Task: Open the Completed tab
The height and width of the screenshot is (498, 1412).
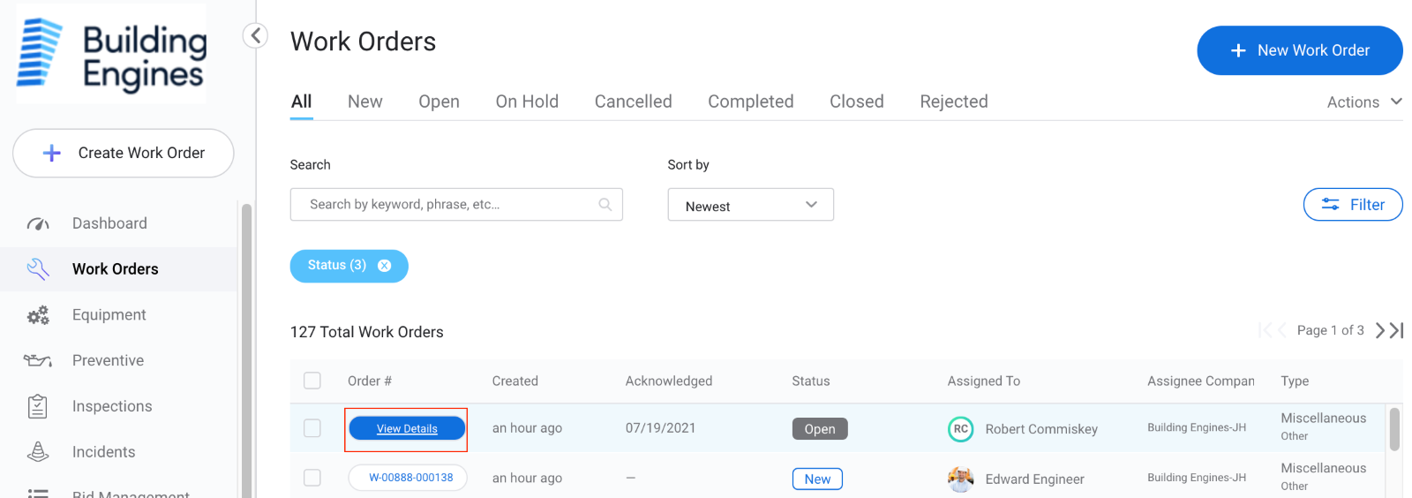Action: tap(750, 102)
